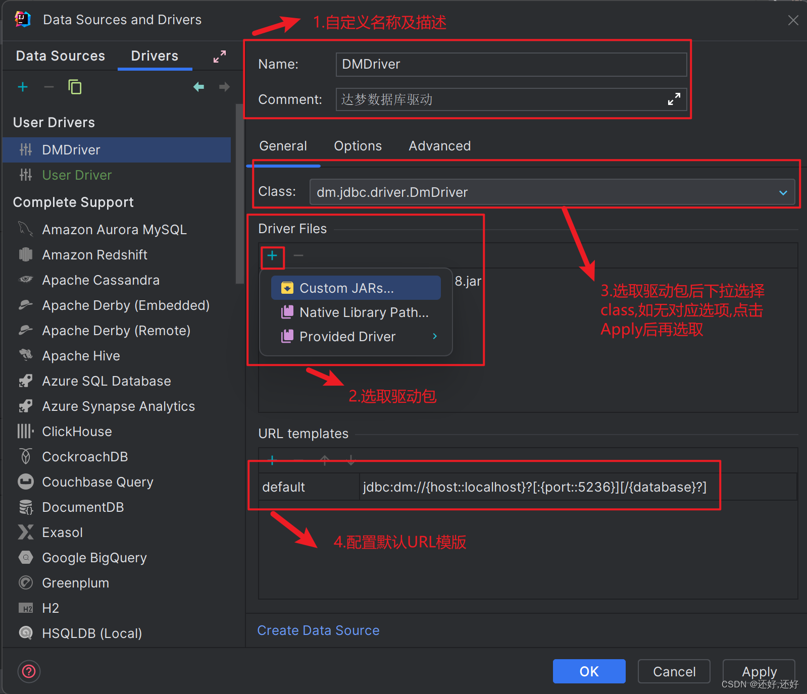Select the driver file ending in 8.jar
Screen dimensions: 807x694
tap(468, 281)
